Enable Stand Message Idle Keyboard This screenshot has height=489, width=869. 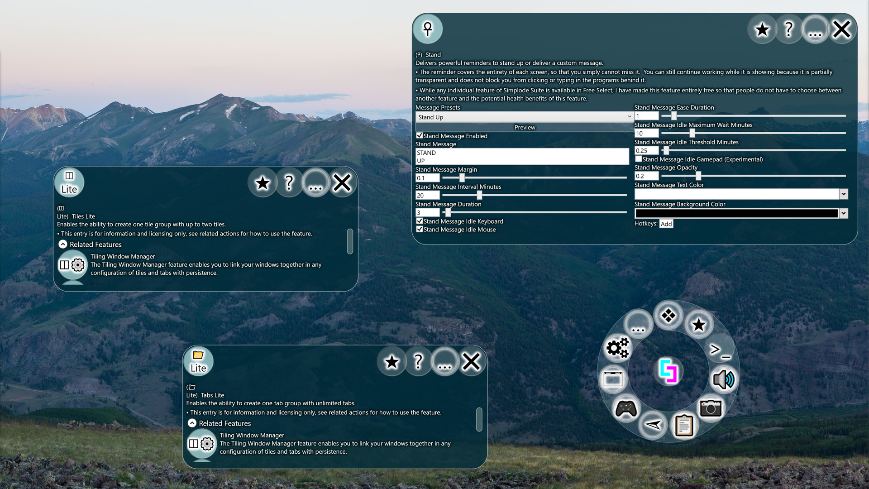[x=419, y=221]
